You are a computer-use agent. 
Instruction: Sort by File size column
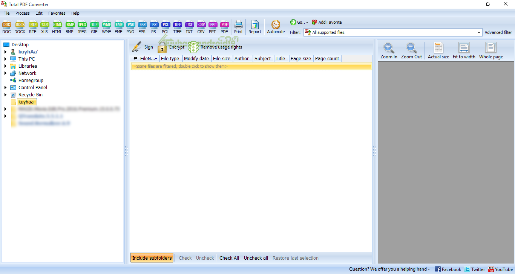pyautogui.click(x=222, y=58)
